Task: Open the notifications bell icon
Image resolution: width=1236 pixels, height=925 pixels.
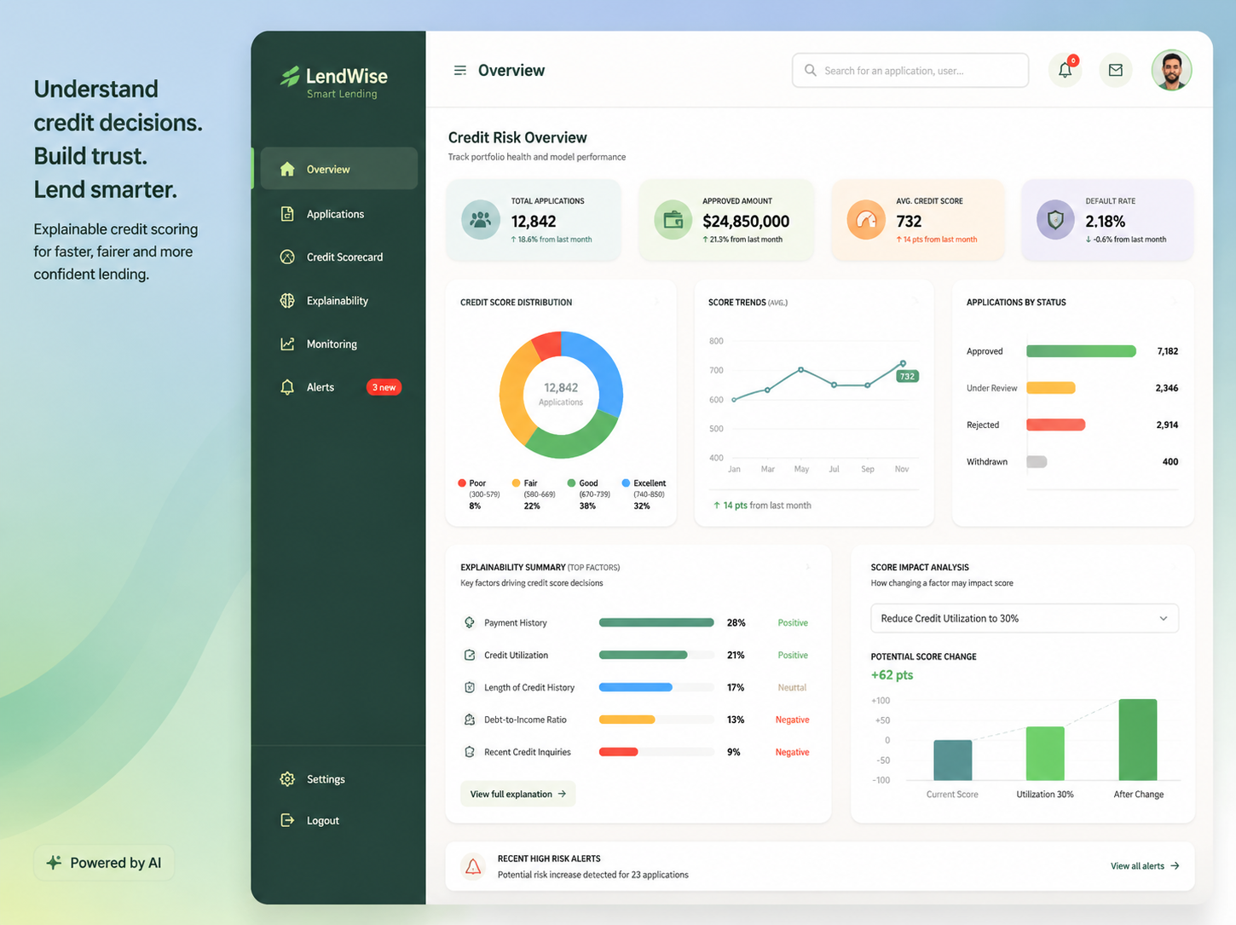Action: click(1065, 70)
